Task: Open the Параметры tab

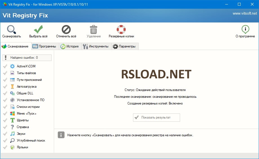Action: (x=125, y=46)
